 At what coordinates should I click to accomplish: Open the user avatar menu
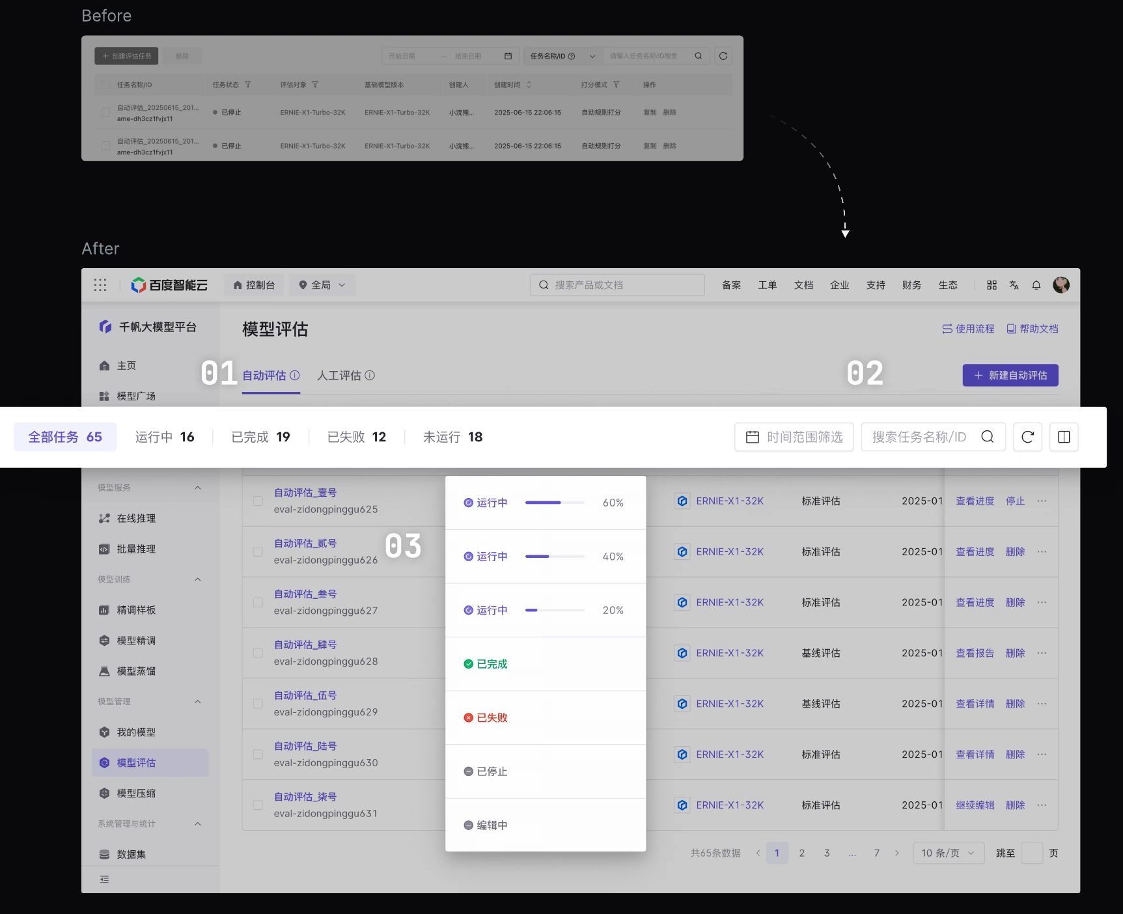click(1061, 284)
